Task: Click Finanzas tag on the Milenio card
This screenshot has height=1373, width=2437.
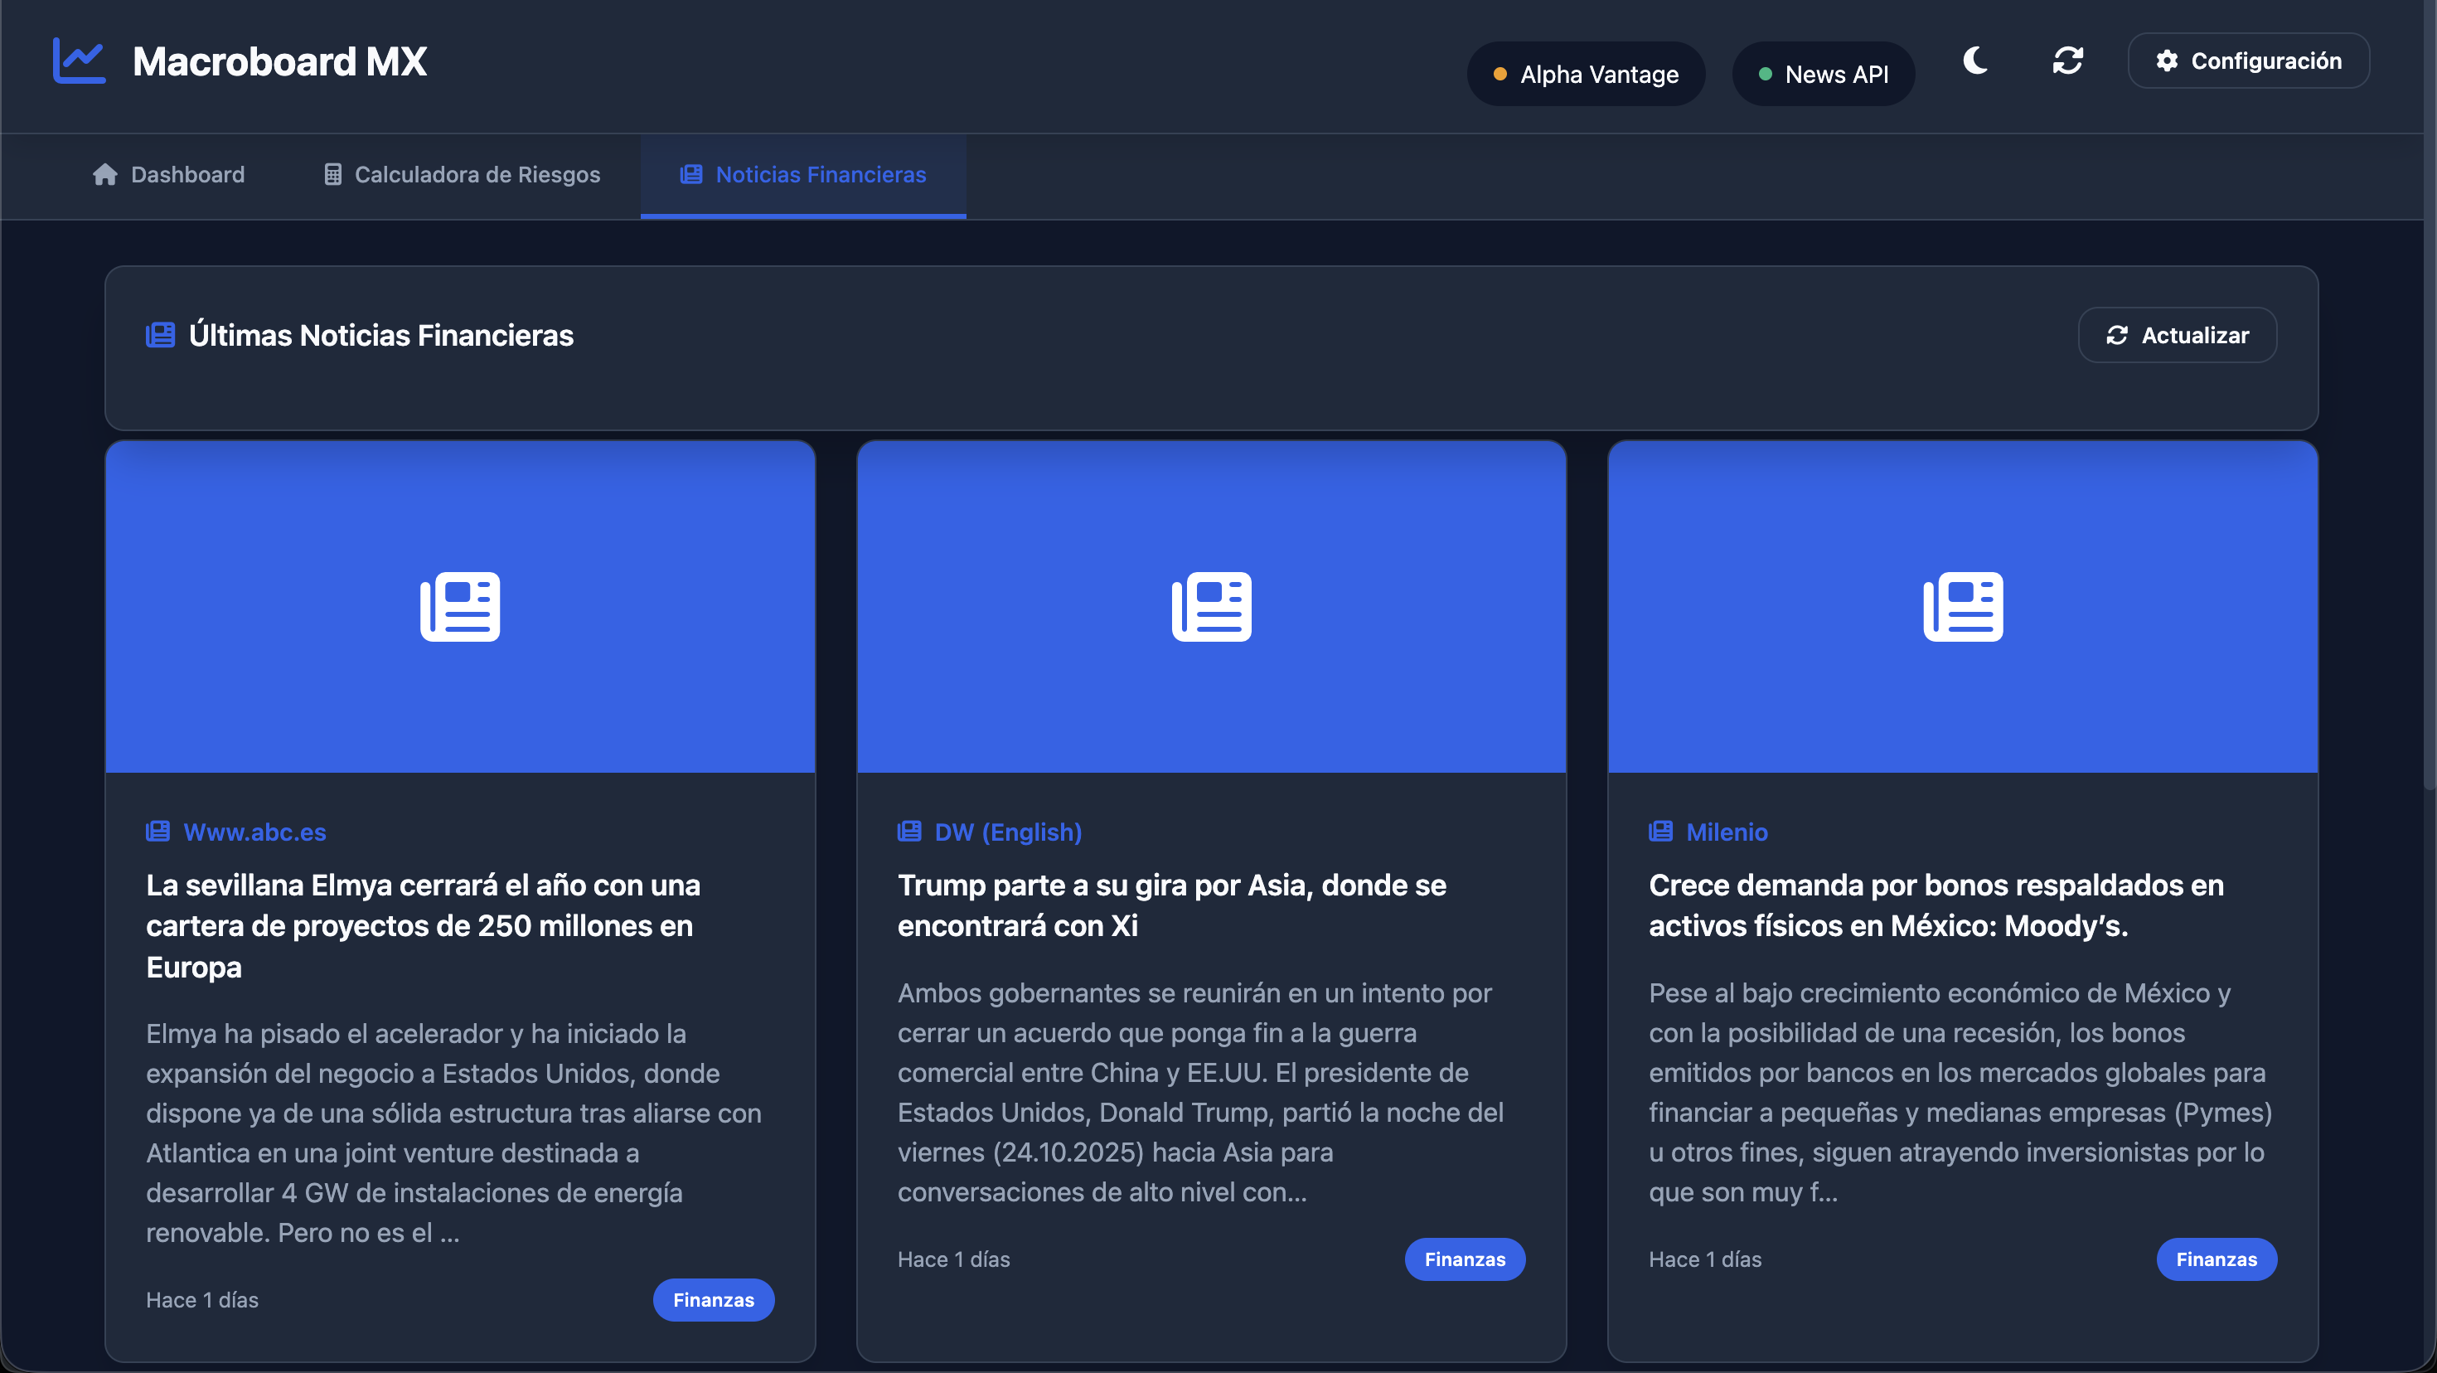Action: point(2216,1259)
